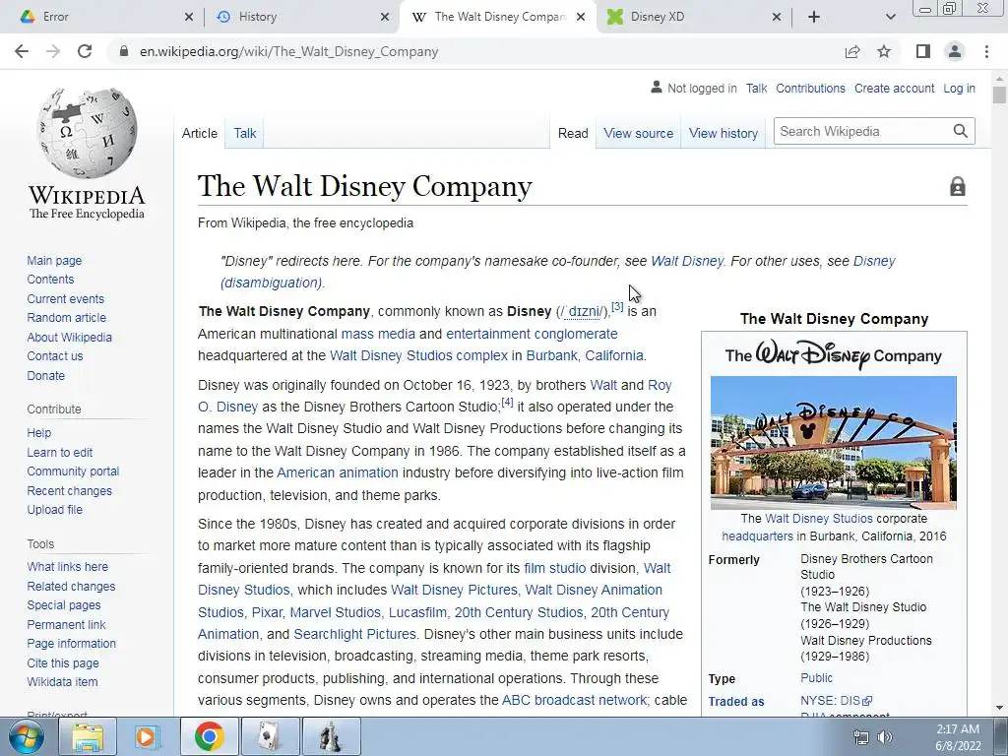Image resolution: width=1008 pixels, height=756 pixels.
Task: Click the page vertical scrollbar thumb
Action: [x=999, y=95]
